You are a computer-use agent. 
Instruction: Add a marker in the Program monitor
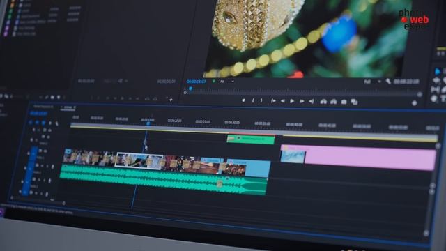click(243, 100)
